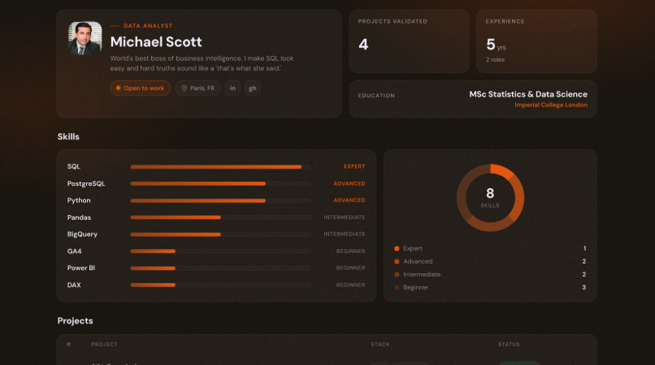Click the Power BI skill progress bar
655x365 pixels.
(x=220, y=268)
